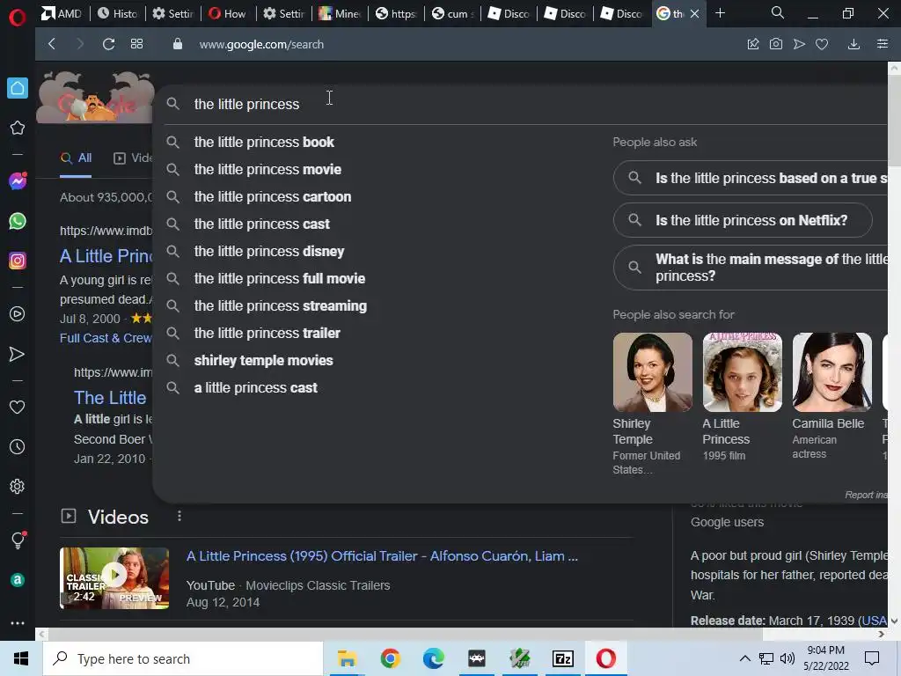Select suggestion 'shirley temple movies'
The image size is (901, 676).
263,360
